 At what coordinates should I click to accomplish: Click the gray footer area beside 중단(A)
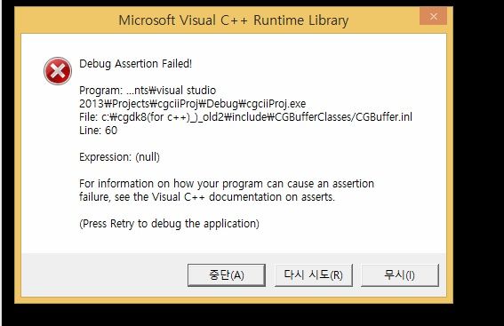click(x=105, y=275)
